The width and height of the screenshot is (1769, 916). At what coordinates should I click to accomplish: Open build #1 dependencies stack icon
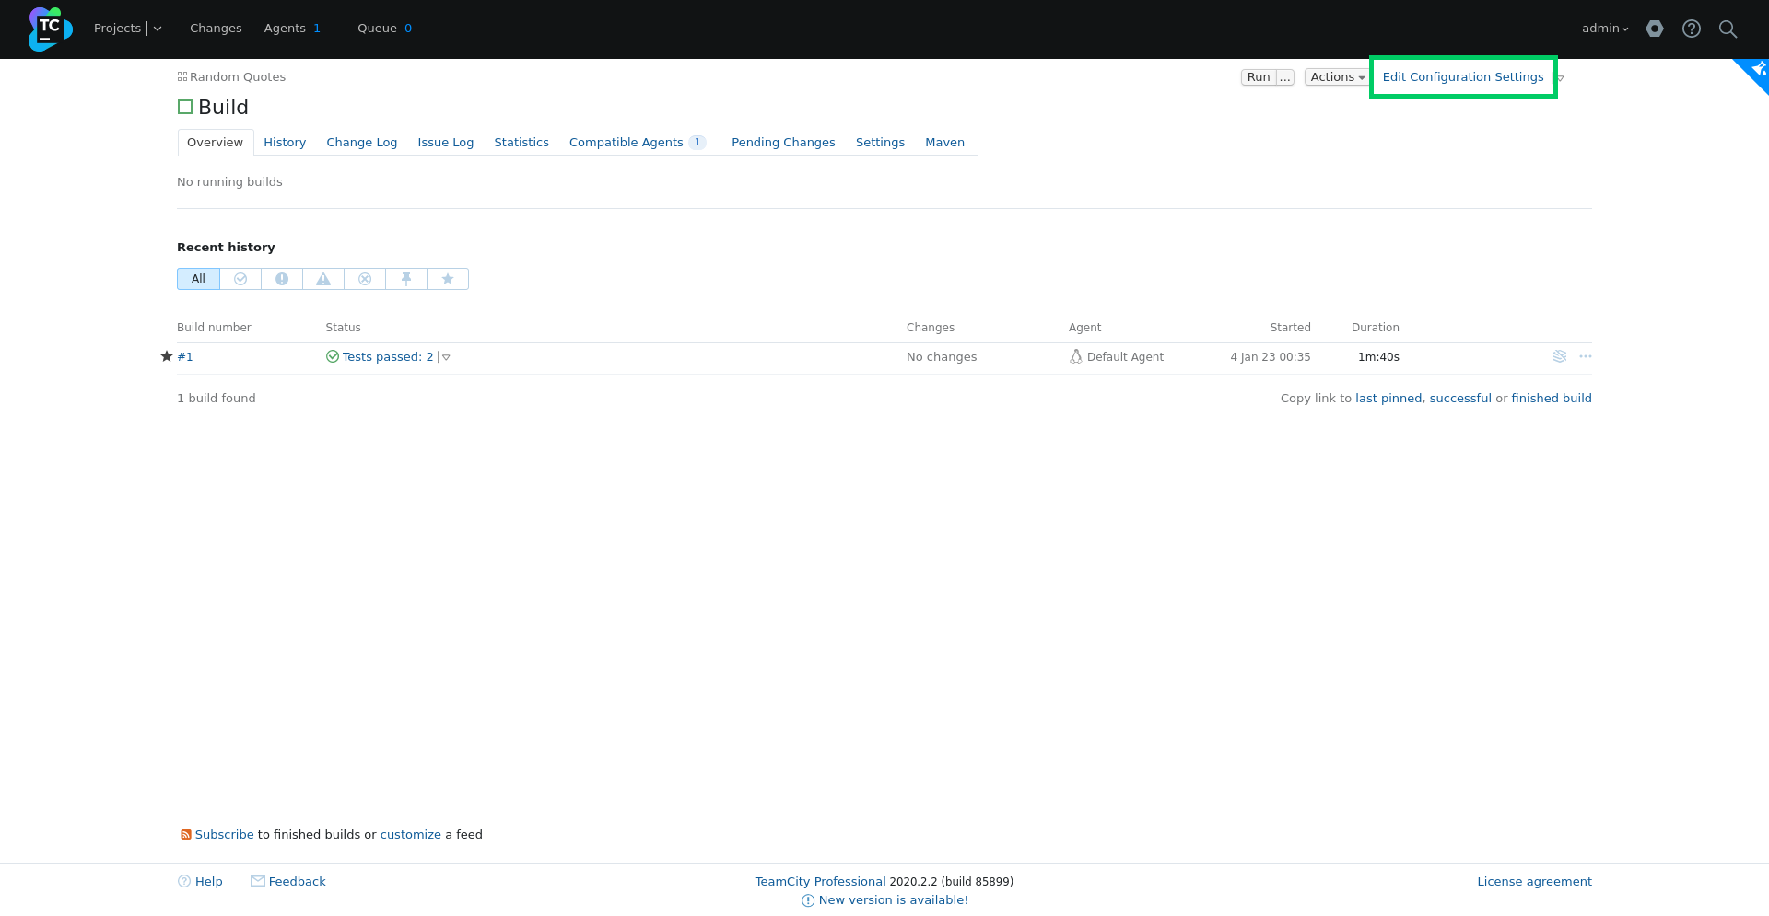(1560, 356)
